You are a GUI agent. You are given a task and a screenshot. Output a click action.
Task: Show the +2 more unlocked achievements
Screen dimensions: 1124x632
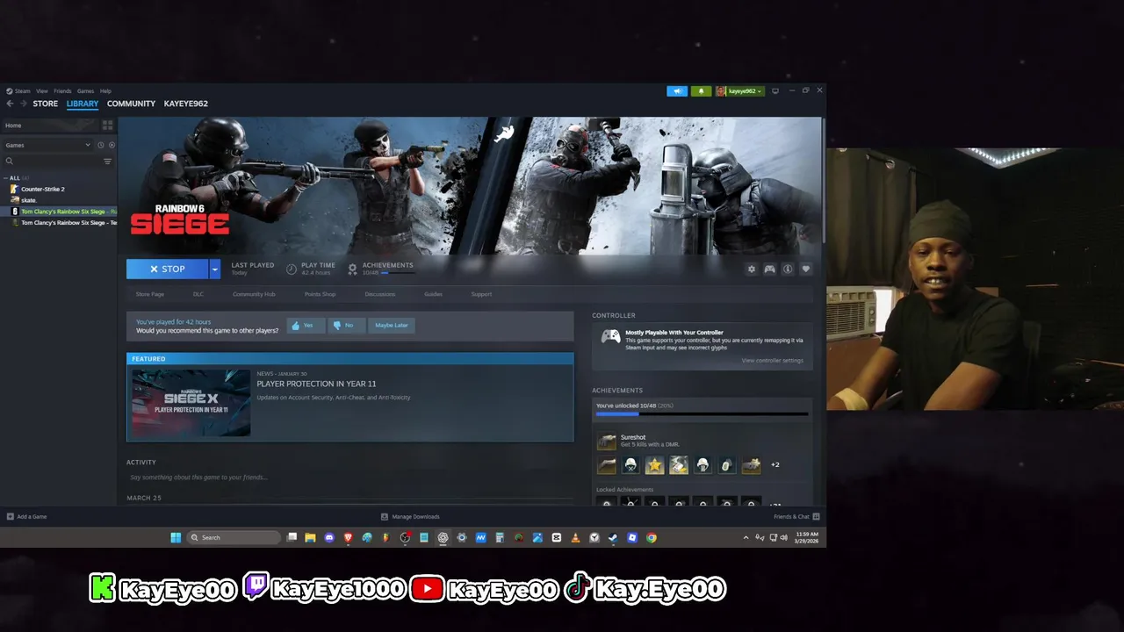tap(775, 465)
